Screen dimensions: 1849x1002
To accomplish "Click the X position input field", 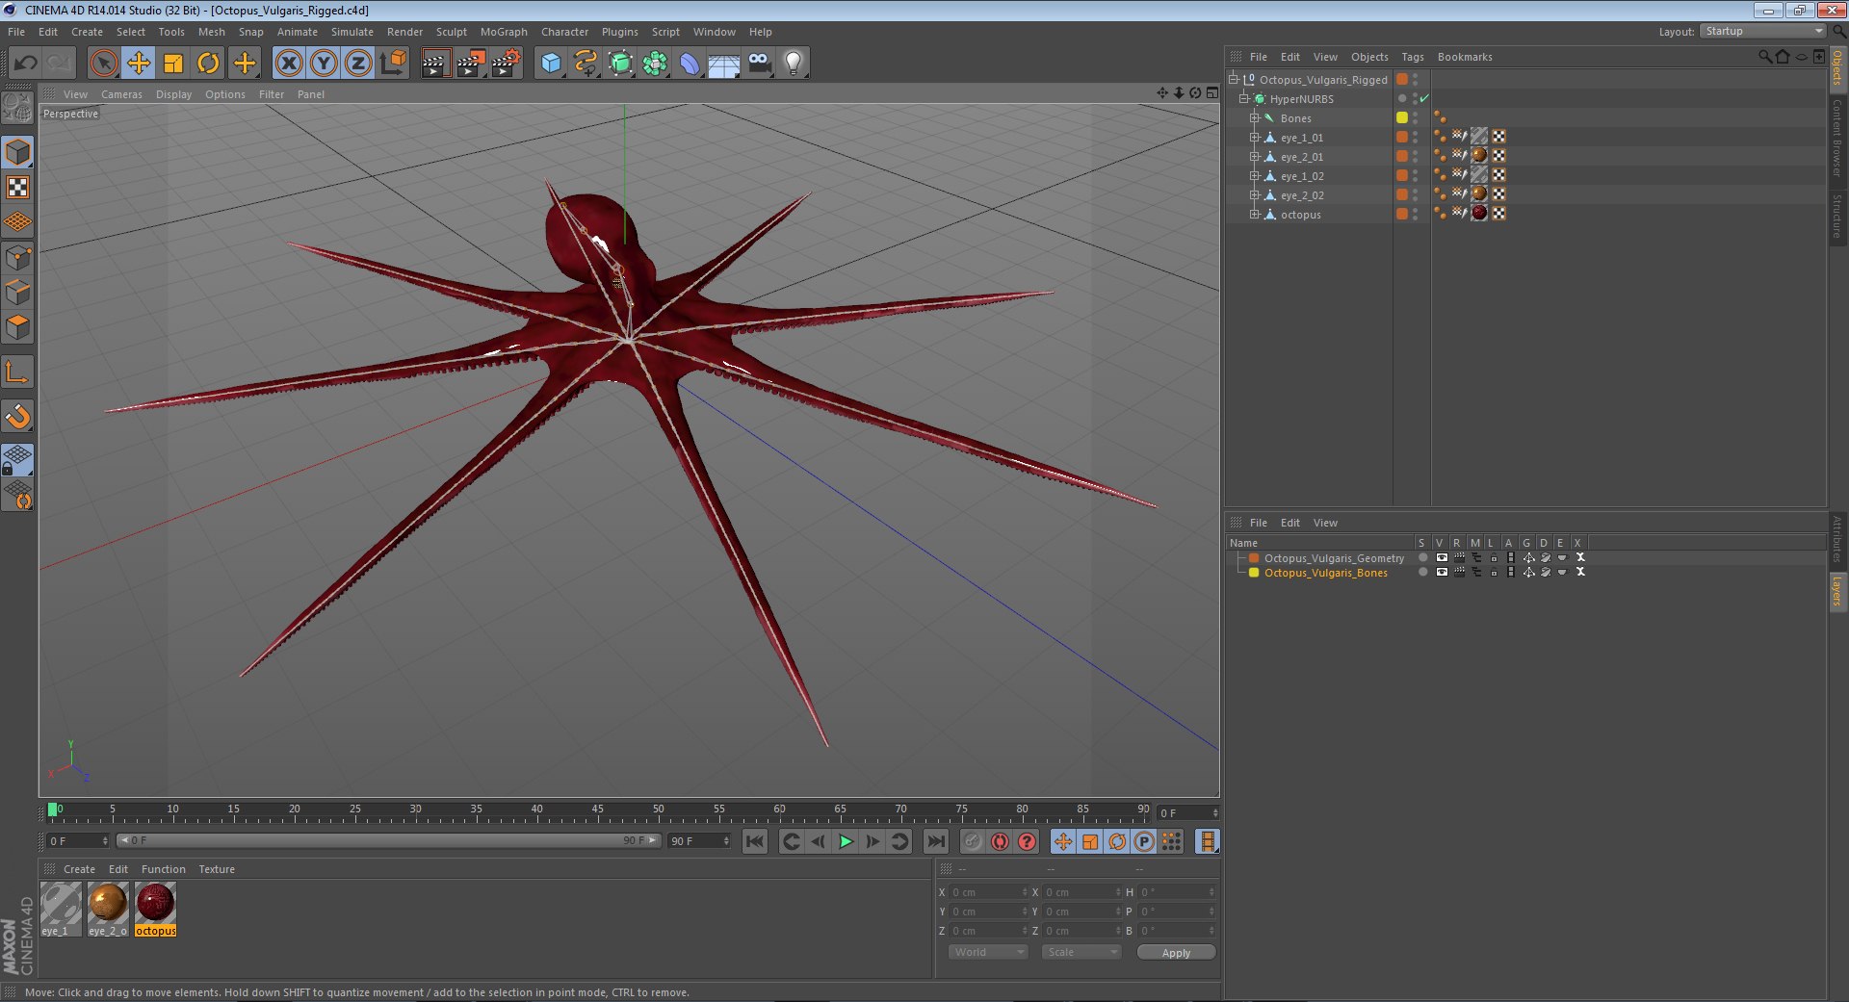I will (x=987, y=892).
